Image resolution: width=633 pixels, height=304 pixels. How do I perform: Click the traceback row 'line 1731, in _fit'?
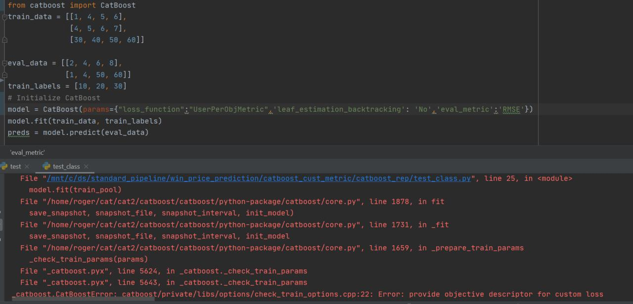click(234, 225)
